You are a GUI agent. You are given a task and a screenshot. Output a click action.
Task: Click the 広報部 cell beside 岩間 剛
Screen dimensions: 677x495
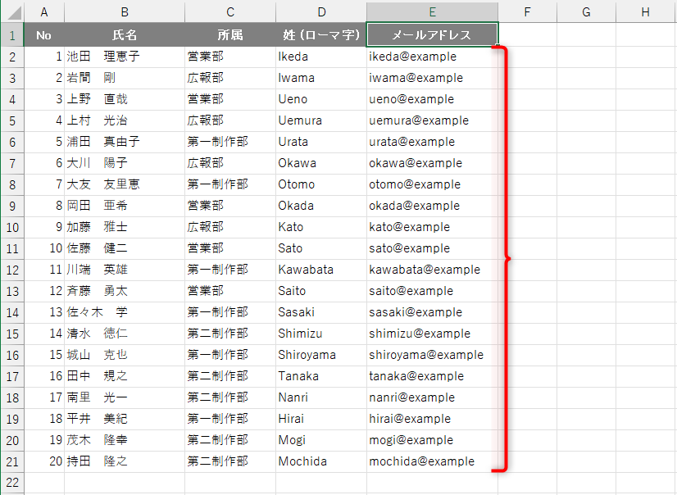[229, 77]
